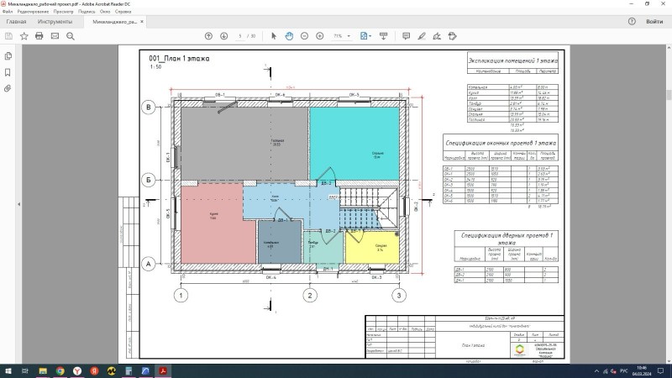672x378 pixels.
Task: Click the page number input field
Action: 241,36
